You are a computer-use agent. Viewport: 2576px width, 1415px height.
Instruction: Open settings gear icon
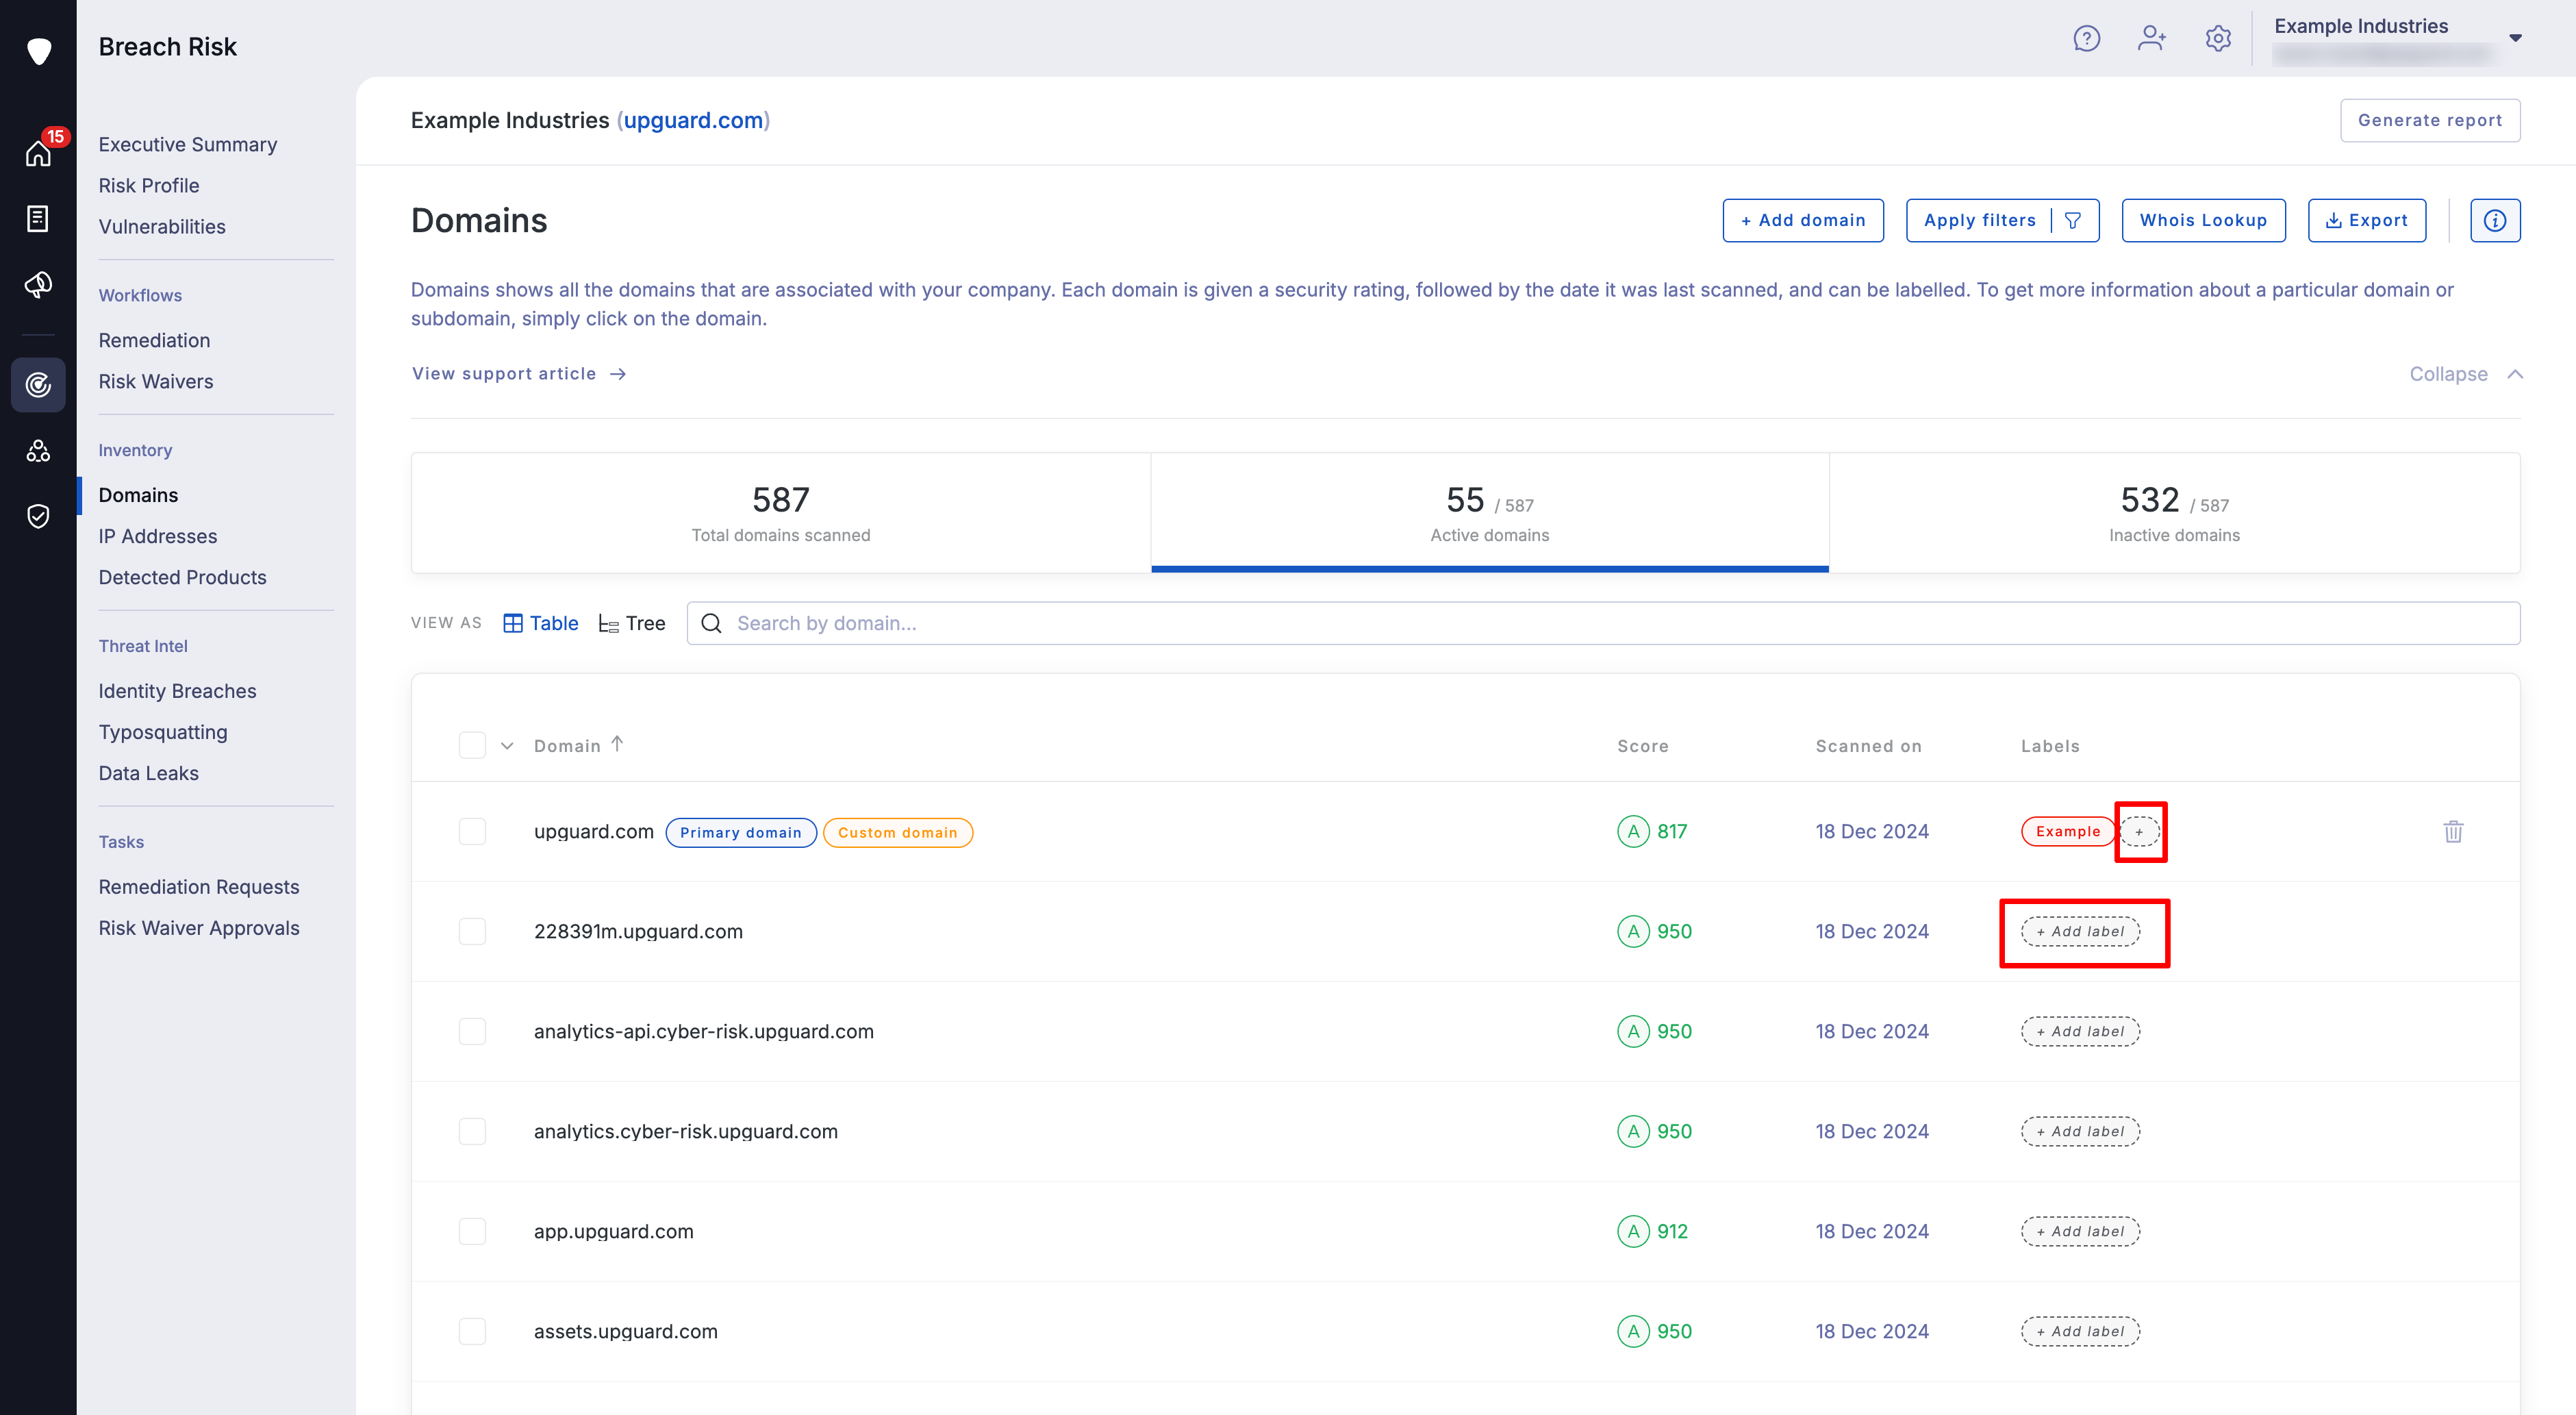[x=2217, y=39]
